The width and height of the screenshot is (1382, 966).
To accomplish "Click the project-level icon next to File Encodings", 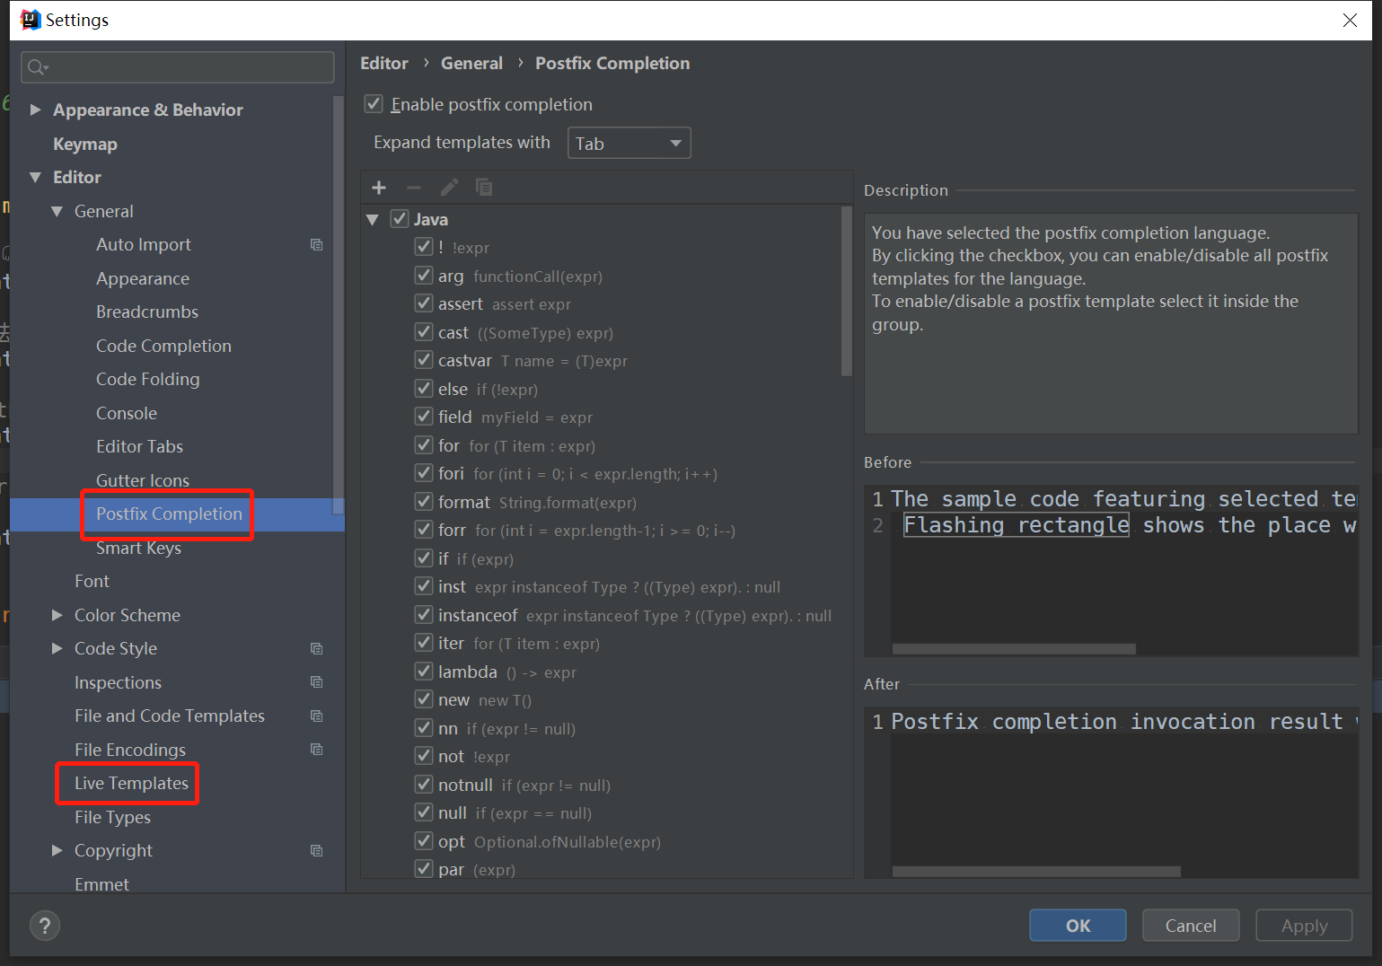I will coord(316,750).
